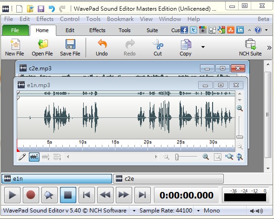
Task: Cut selection with scissors icon
Action: point(158,48)
